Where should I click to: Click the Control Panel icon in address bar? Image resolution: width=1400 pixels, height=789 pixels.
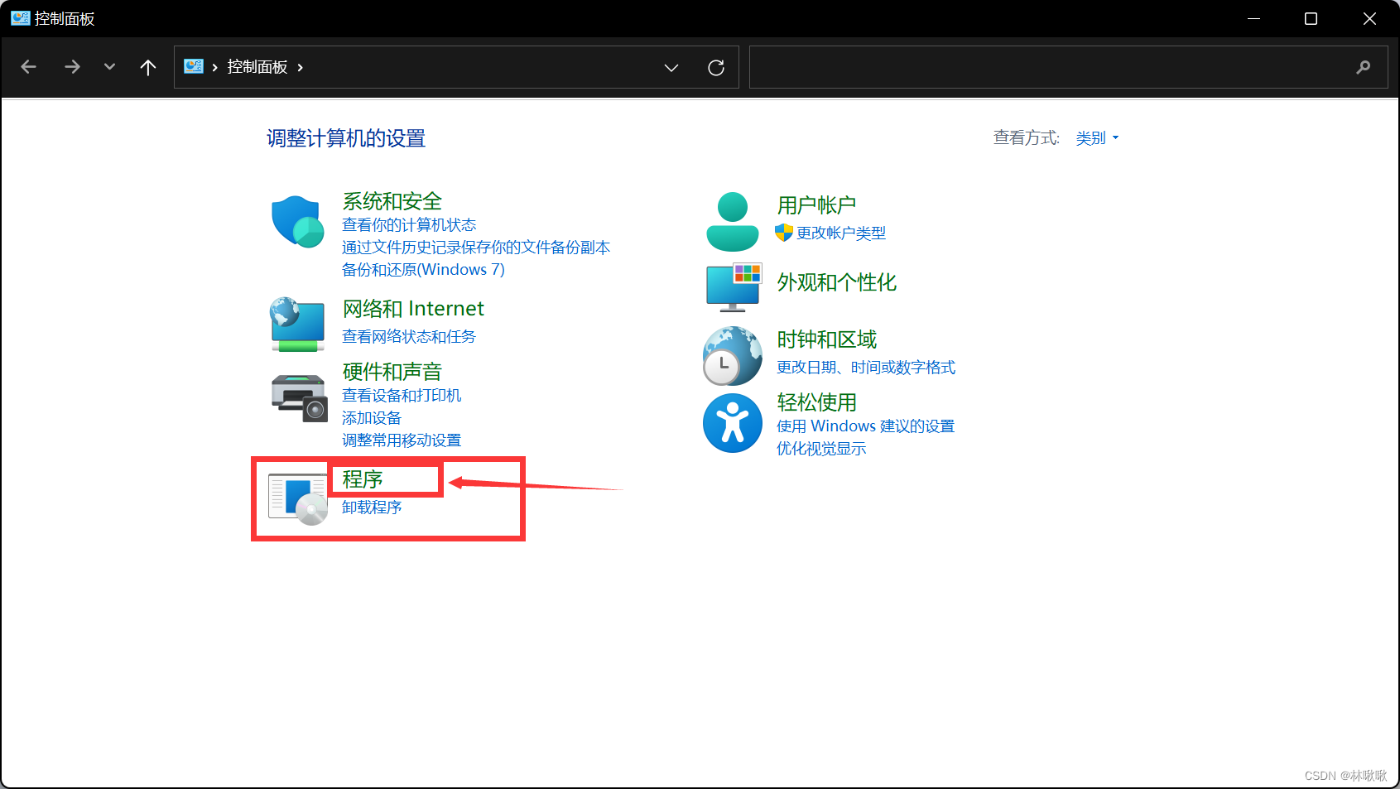click(x=194, y=66)
